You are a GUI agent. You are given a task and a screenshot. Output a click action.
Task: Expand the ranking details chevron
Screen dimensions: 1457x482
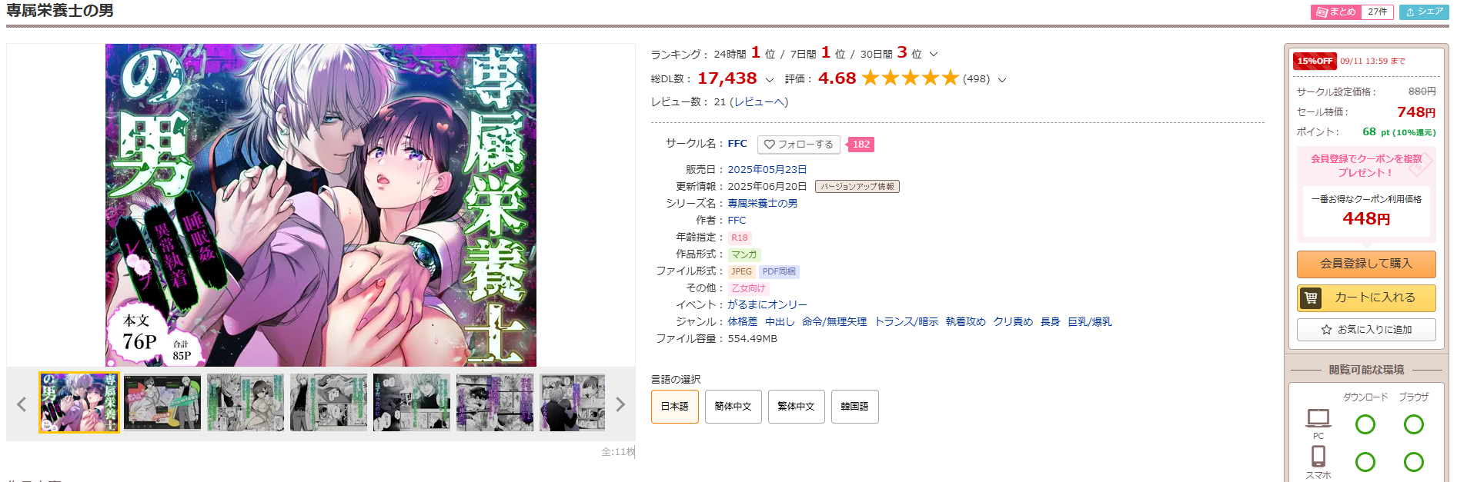pyautogui.click(x=934, y=55)
